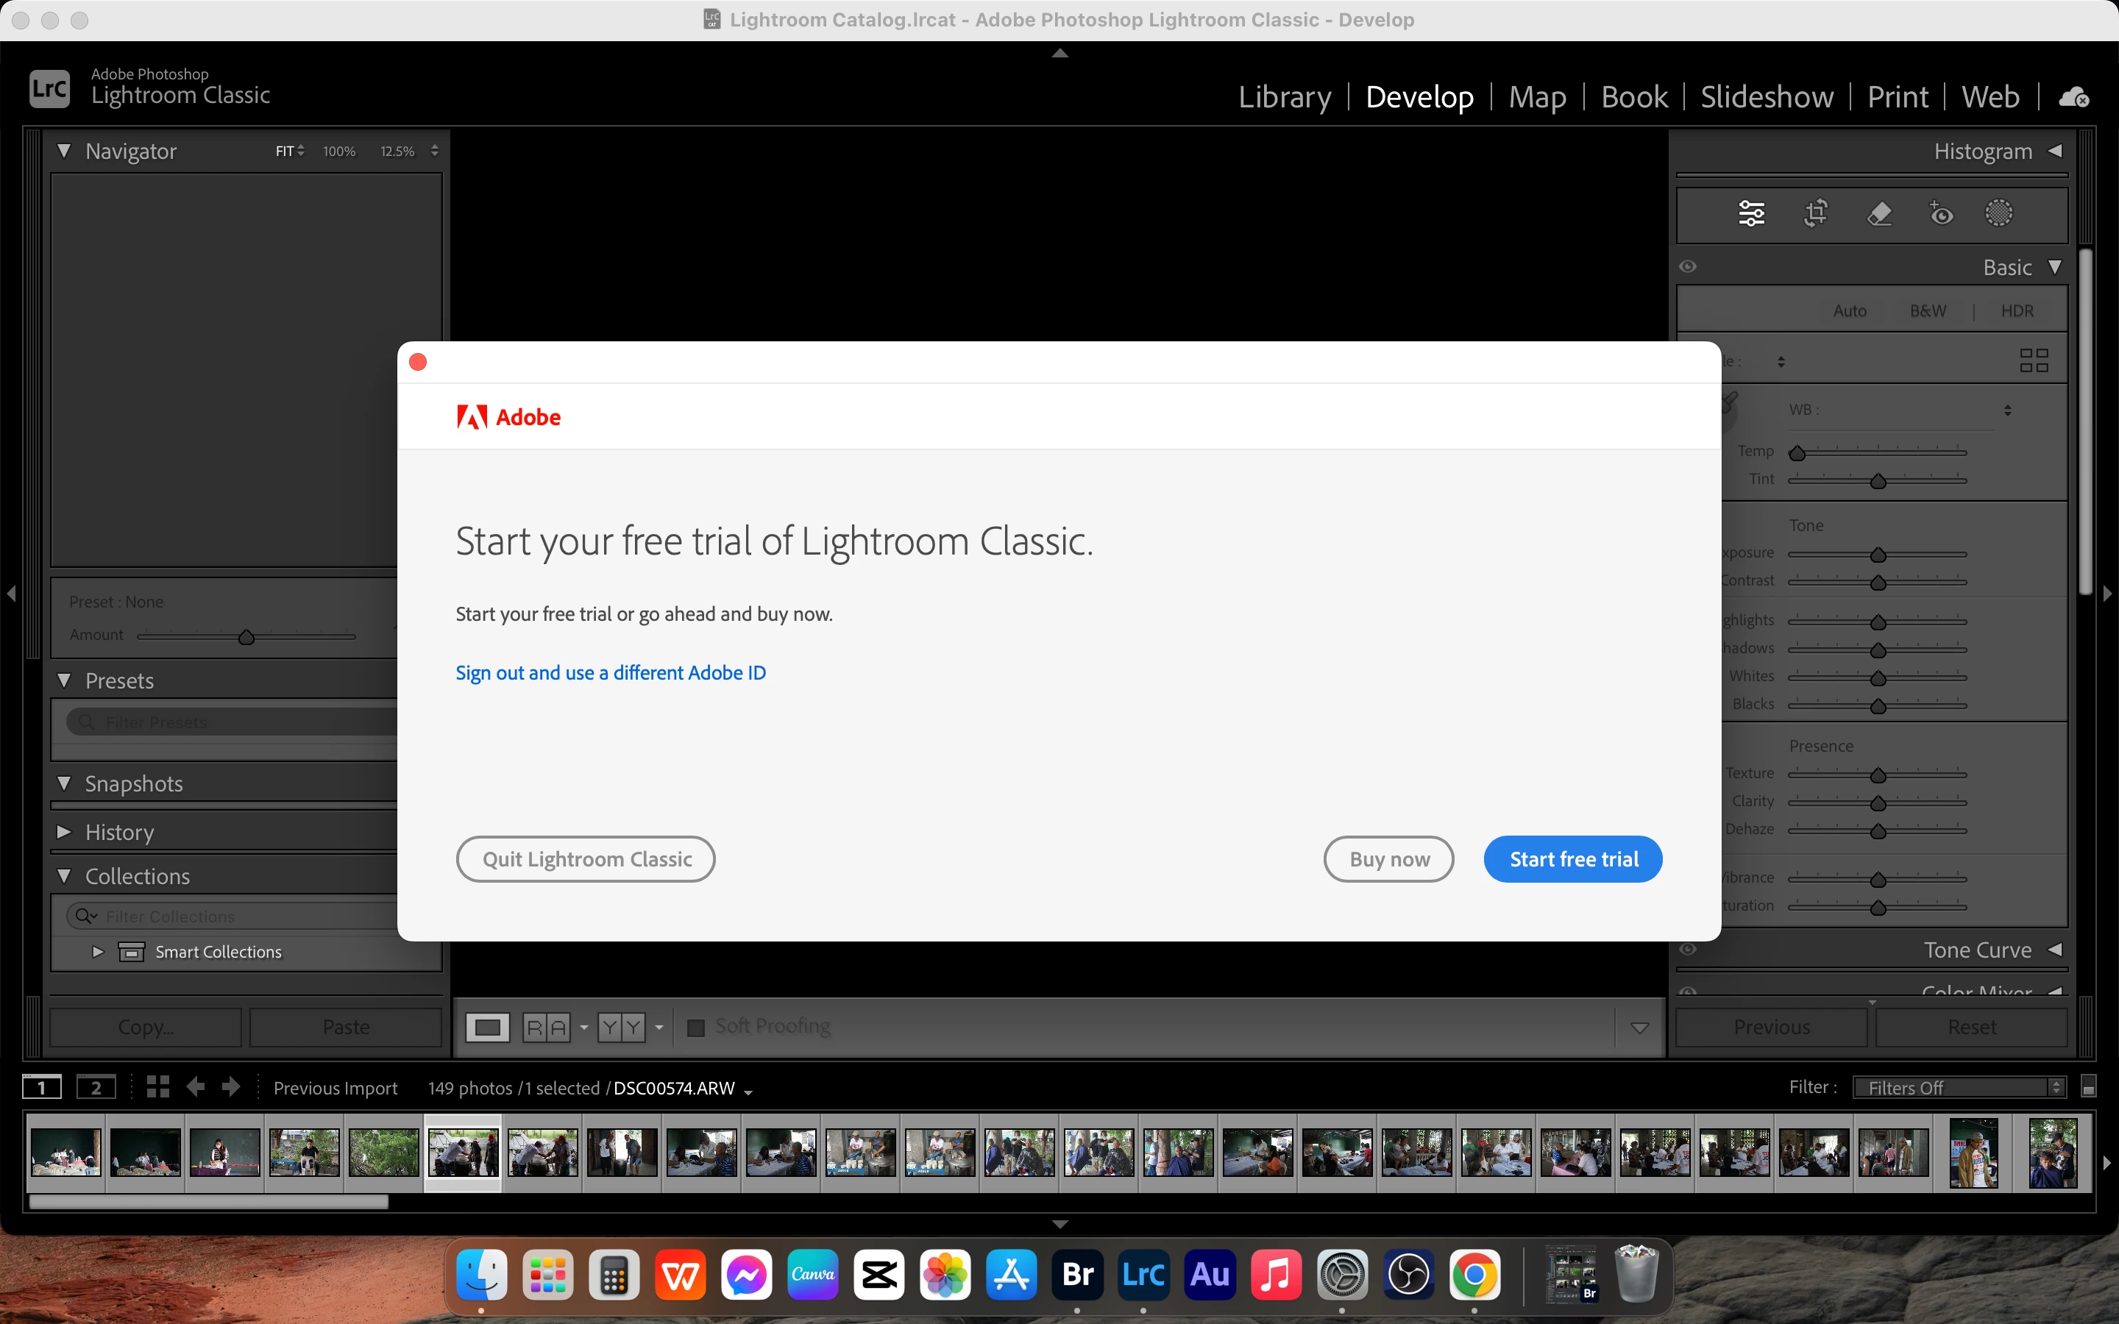This screenshot has height=1324, width=2119.
Task: Open the Filters Off dropdown
Action: click(x=1959, y=1086)
